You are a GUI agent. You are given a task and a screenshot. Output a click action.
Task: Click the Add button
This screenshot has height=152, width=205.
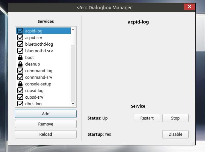pos(46,114)
